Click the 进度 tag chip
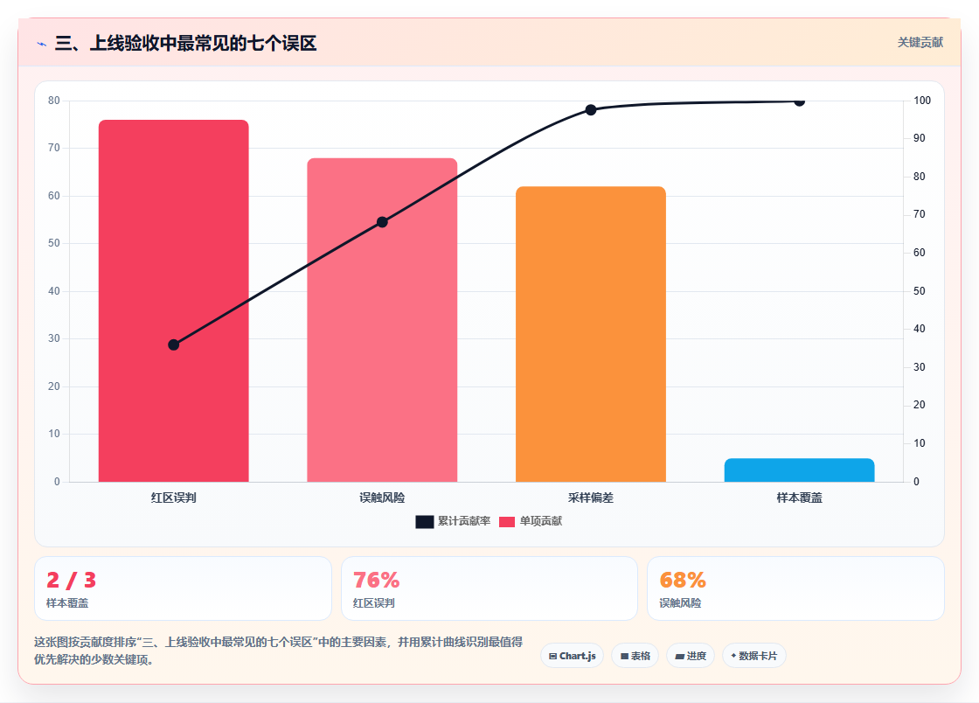979x703 pixels. point(691,656)
